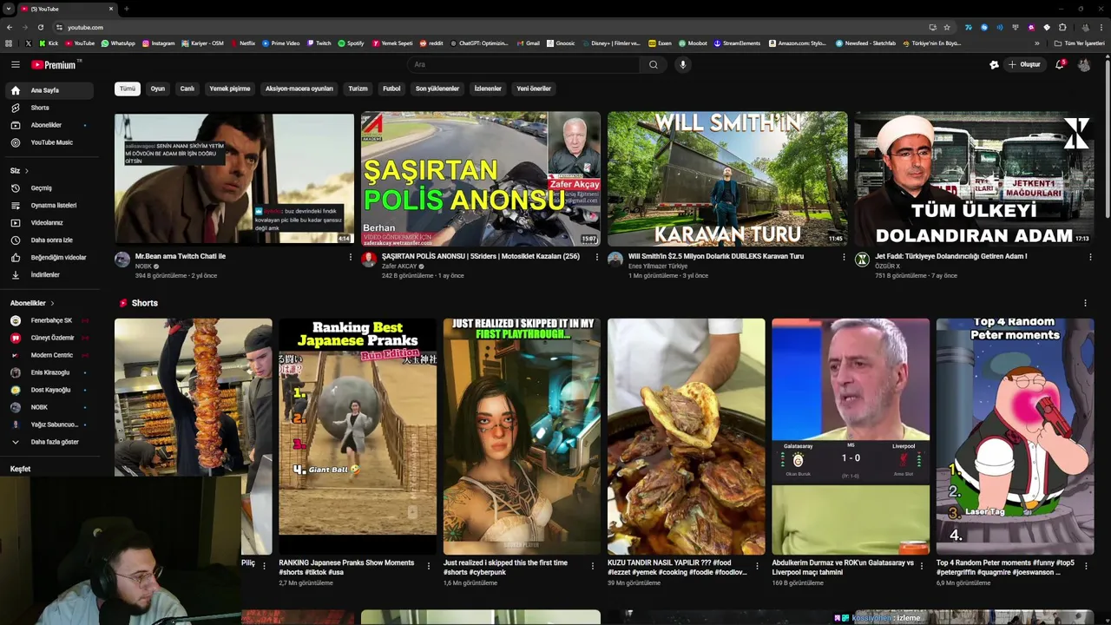Image resolution: width=1111 pixels, height=625 pixels.
Task: Start voice search with the microphone icon
Action: pos(683,64)
